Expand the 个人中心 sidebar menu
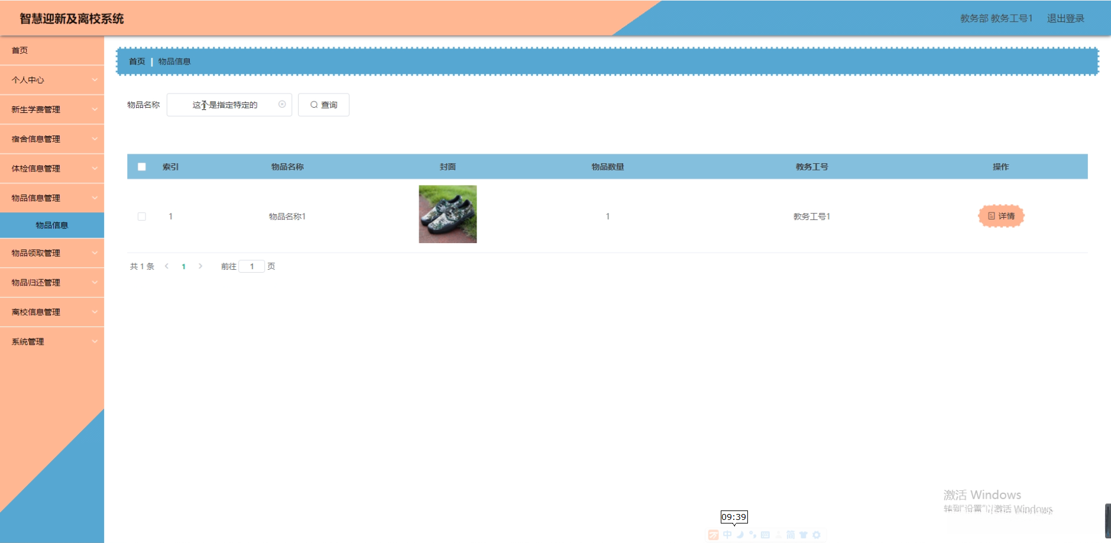 point(52,80)
